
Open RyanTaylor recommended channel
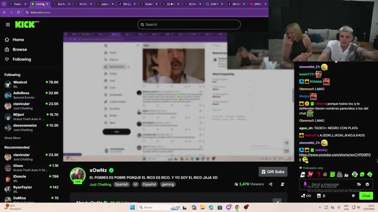[x=31, y=189]
